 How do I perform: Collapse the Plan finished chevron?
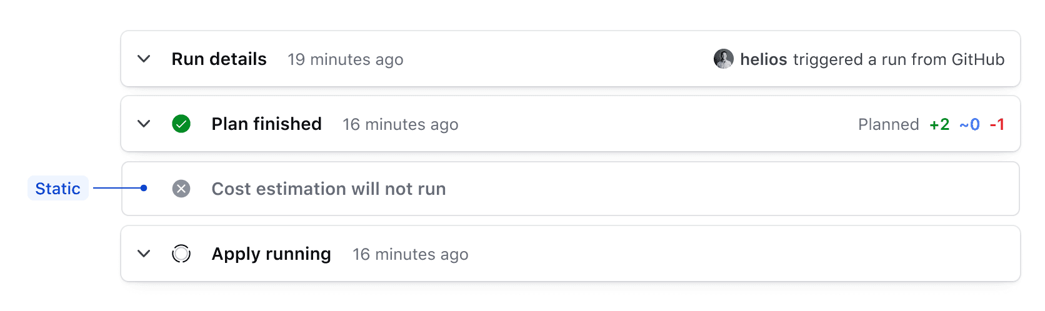(x=144, y=124)
